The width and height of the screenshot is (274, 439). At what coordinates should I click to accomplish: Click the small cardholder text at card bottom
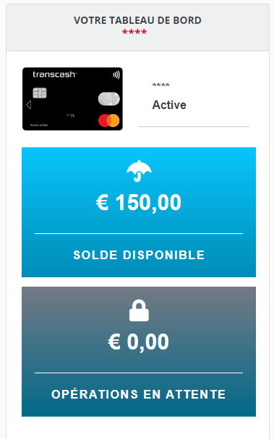[39, 125]
